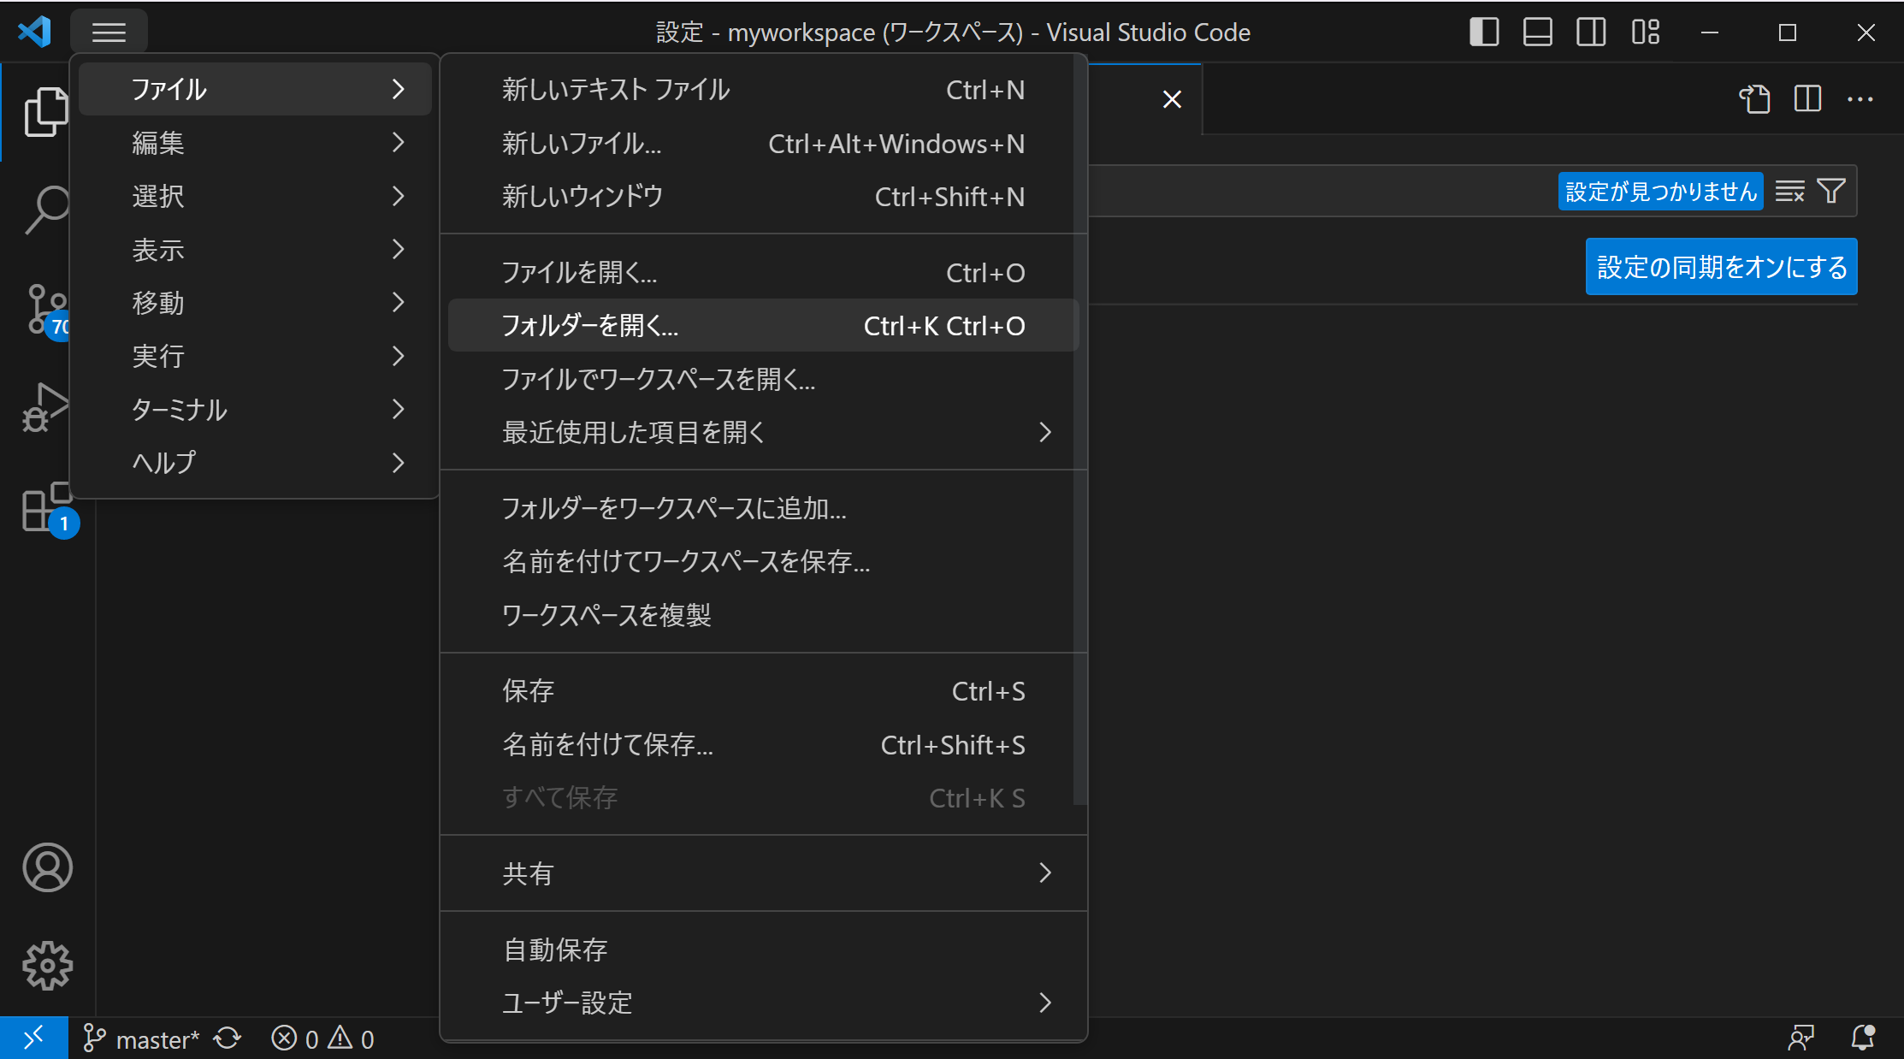The image size is (1904, 1059).
Task: Click the master* branch status item
Action: tap(141, 1038)
